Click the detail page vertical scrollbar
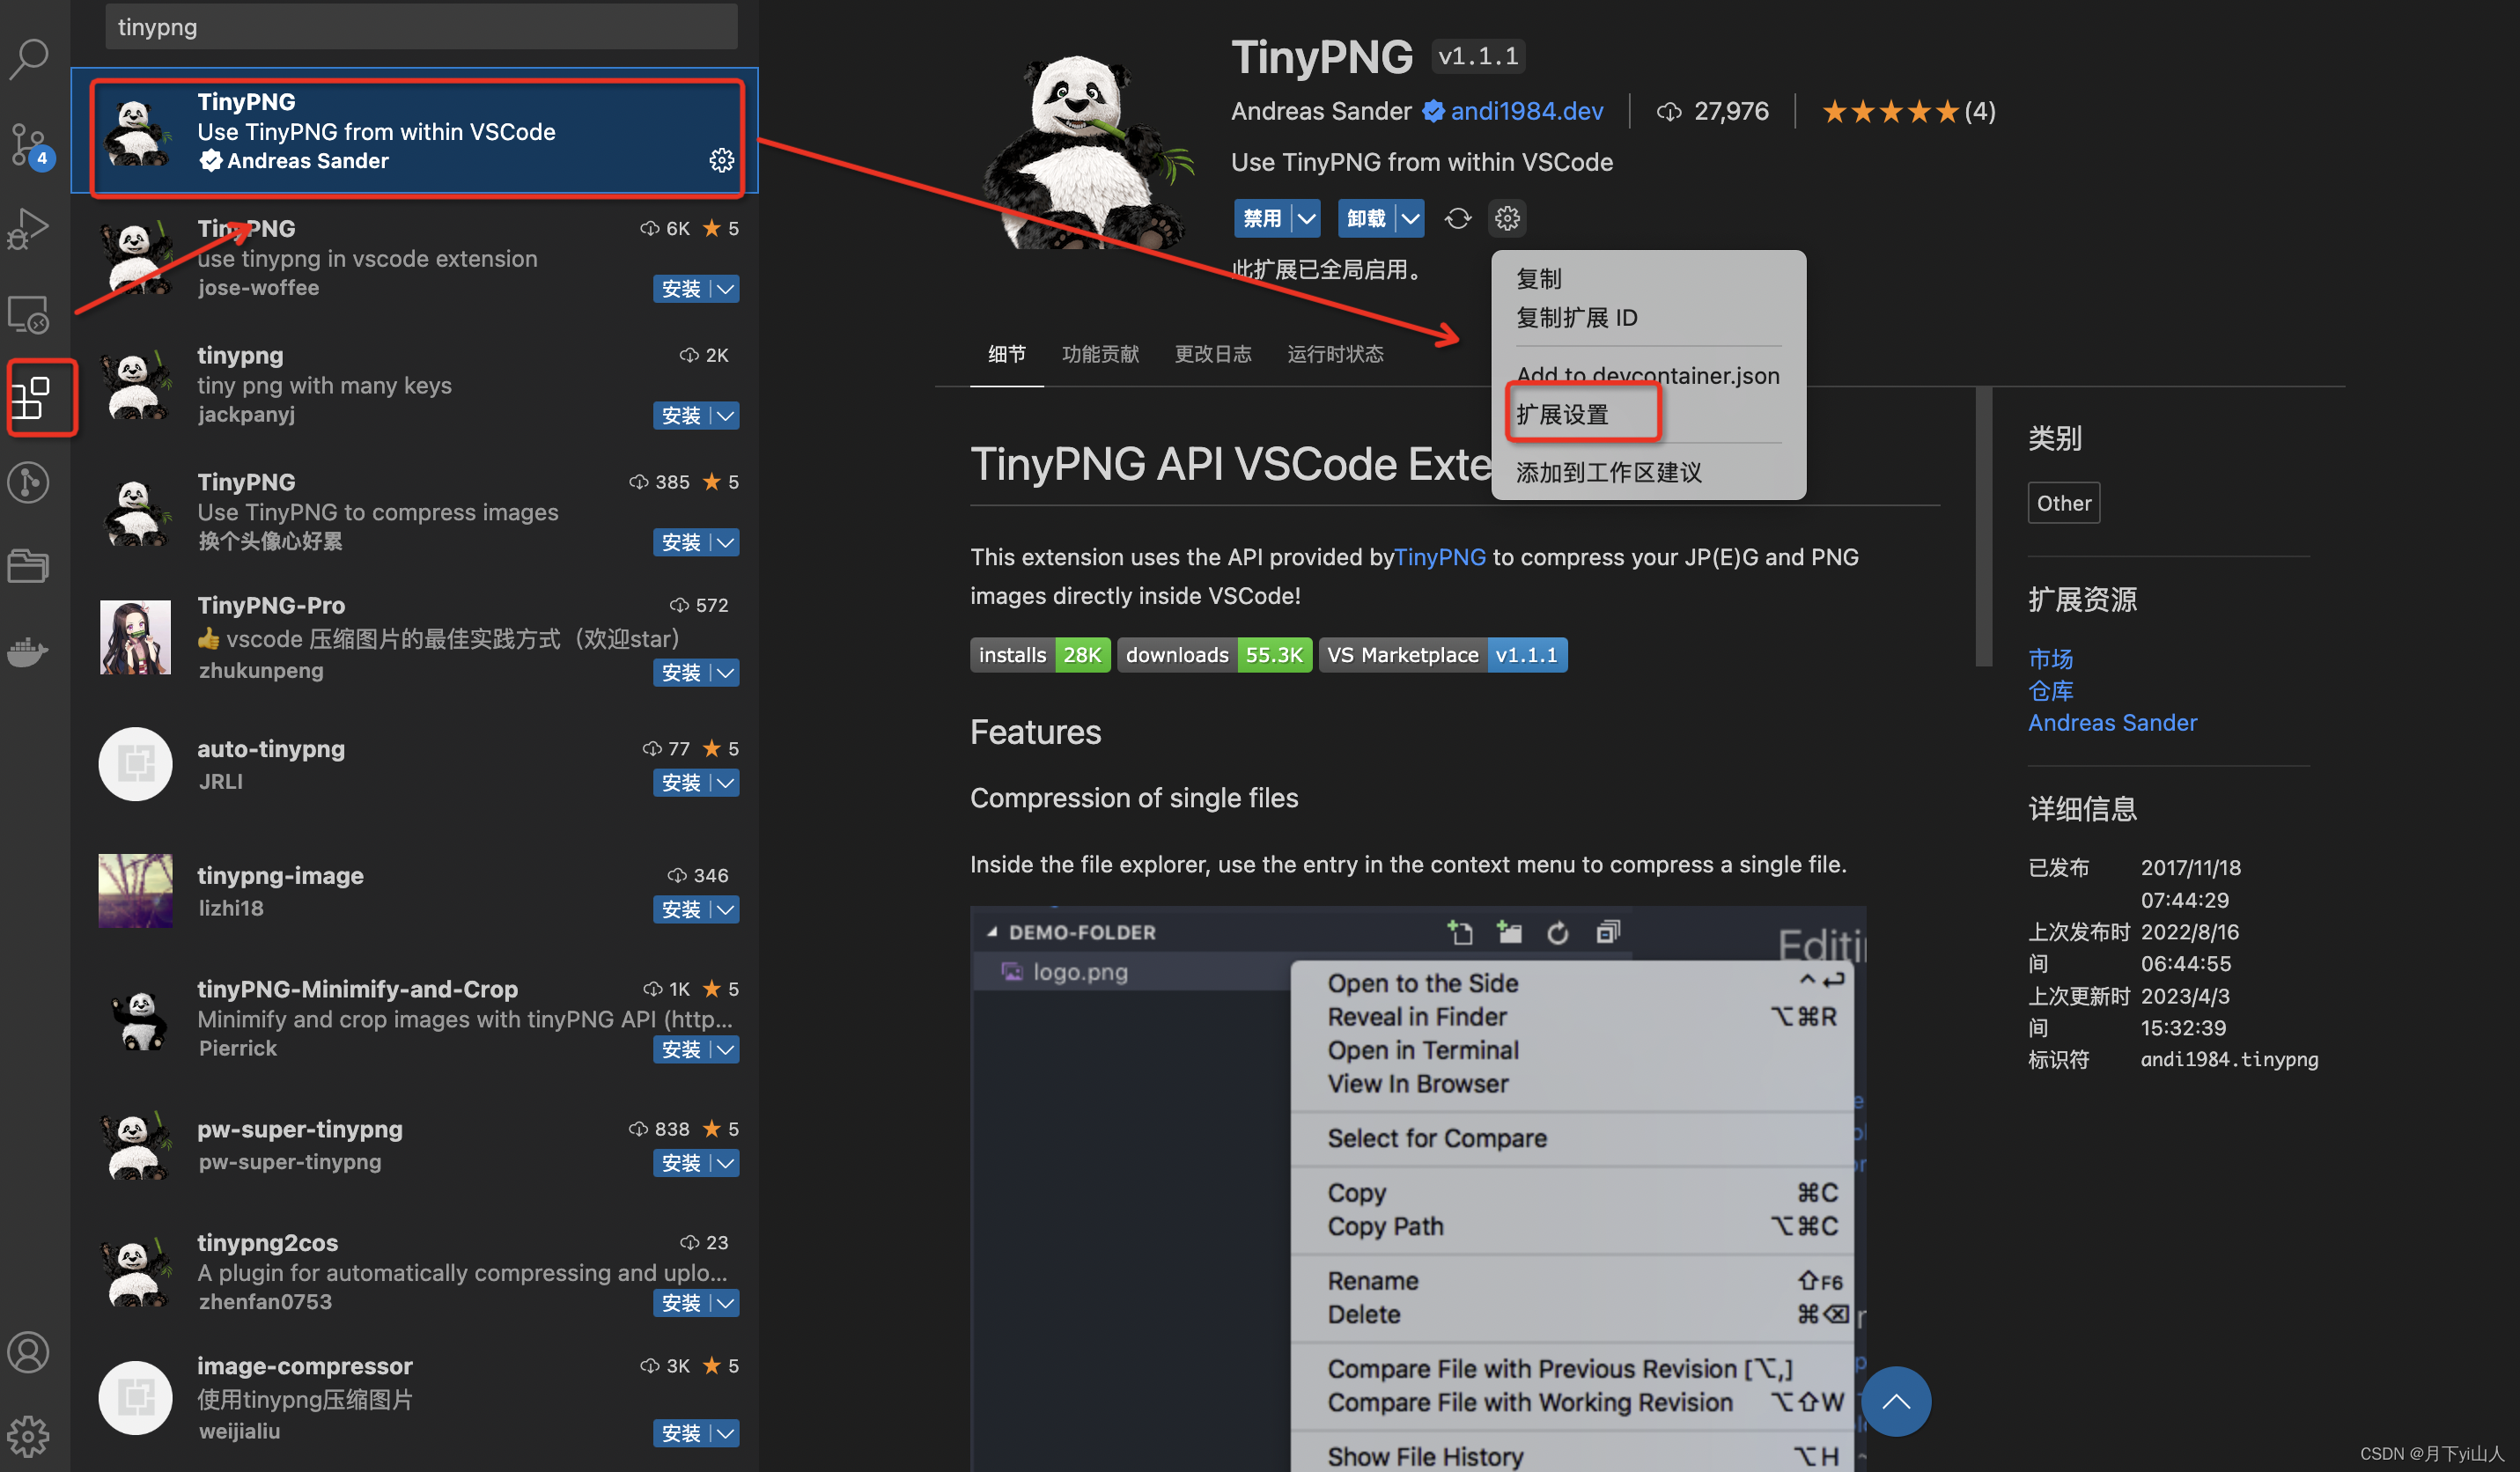2520x1472 pixels. point(1984,528)
